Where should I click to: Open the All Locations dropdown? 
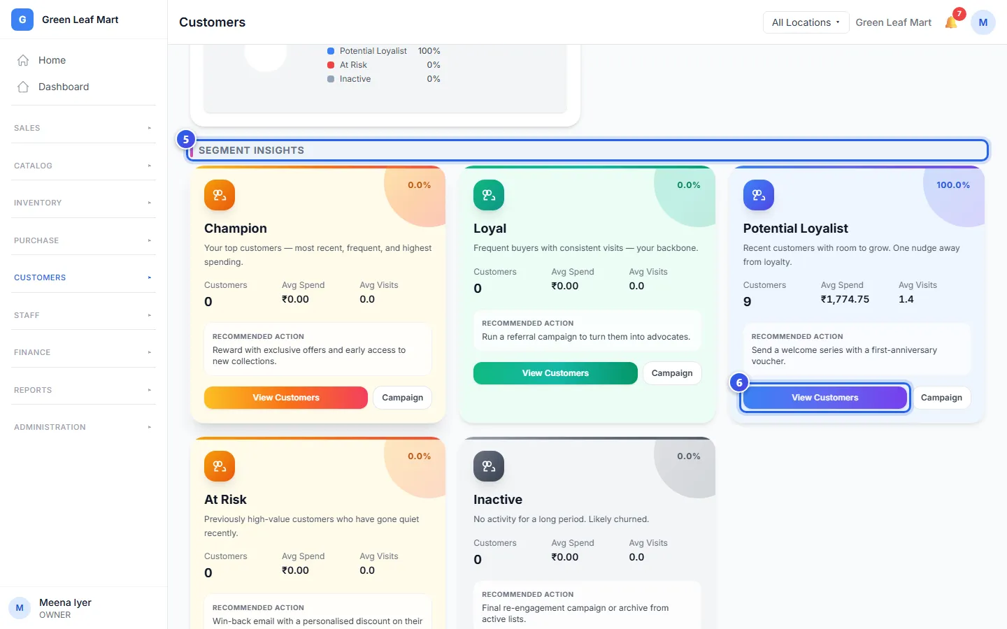click(x=806, y=22)
